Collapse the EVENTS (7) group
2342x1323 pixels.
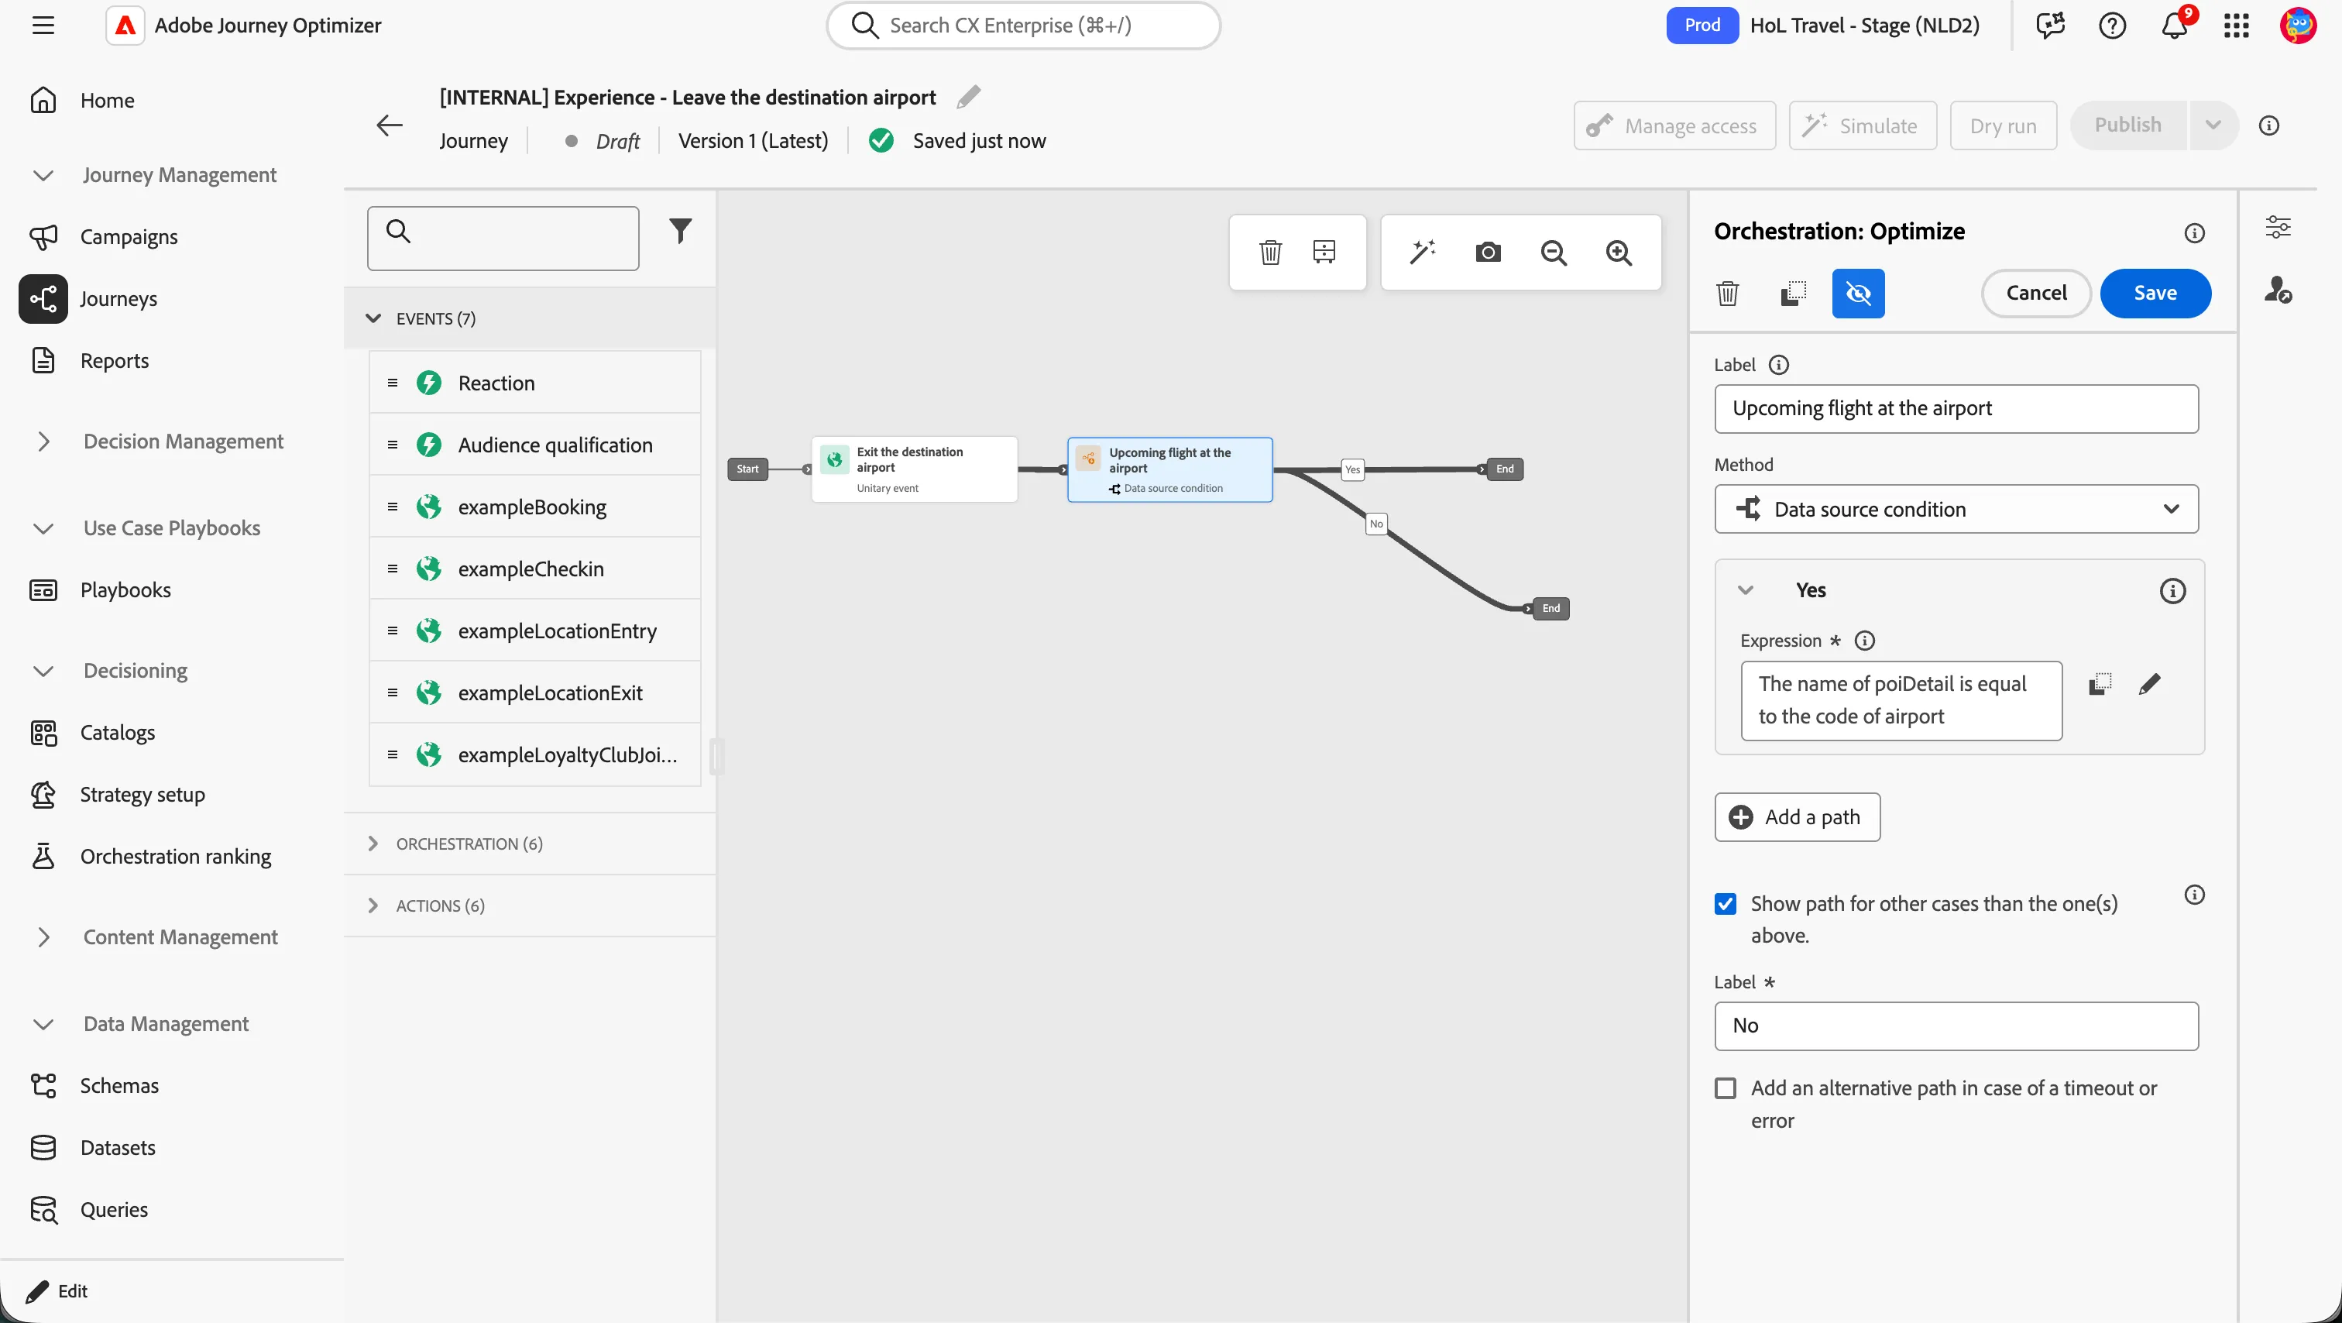373,318
